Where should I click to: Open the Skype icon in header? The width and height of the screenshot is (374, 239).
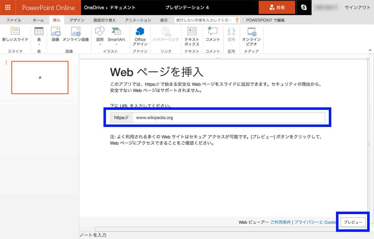(x=304, y=7)
